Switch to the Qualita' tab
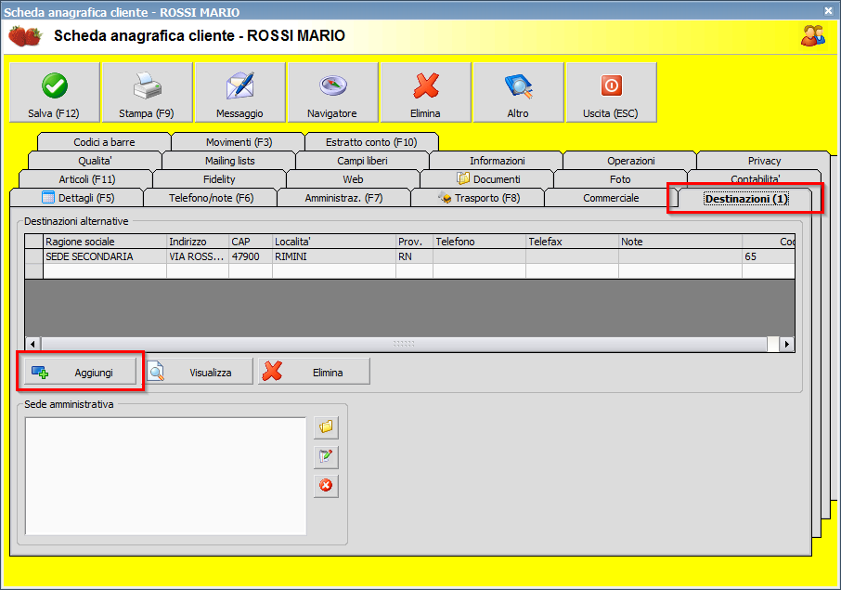Image resolution: width=841 pixels, height=590 pixels. click(x=95, y=161)
